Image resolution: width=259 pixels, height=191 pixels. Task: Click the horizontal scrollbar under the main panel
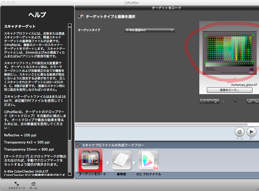161,124
